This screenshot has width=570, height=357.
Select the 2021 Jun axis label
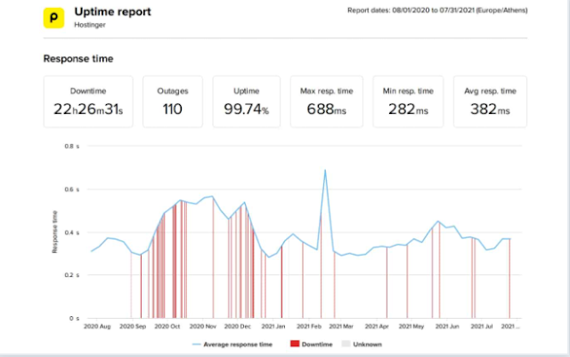447,327
